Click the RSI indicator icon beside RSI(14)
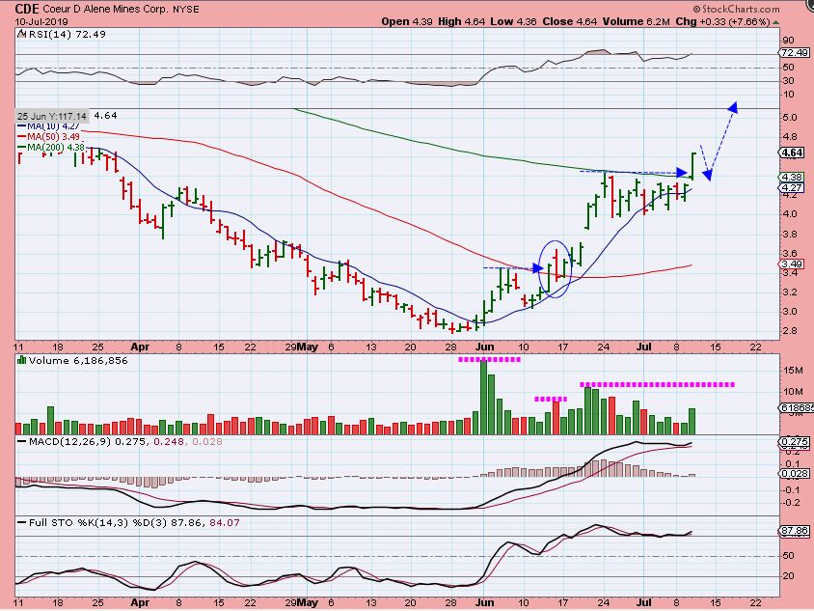 pos(21,35)
